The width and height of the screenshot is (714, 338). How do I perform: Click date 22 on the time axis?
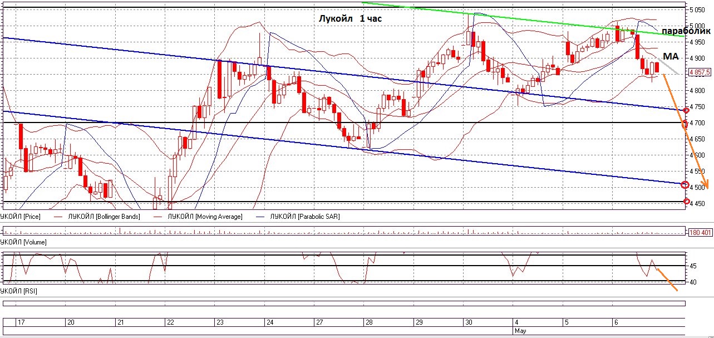pos(170,322)
